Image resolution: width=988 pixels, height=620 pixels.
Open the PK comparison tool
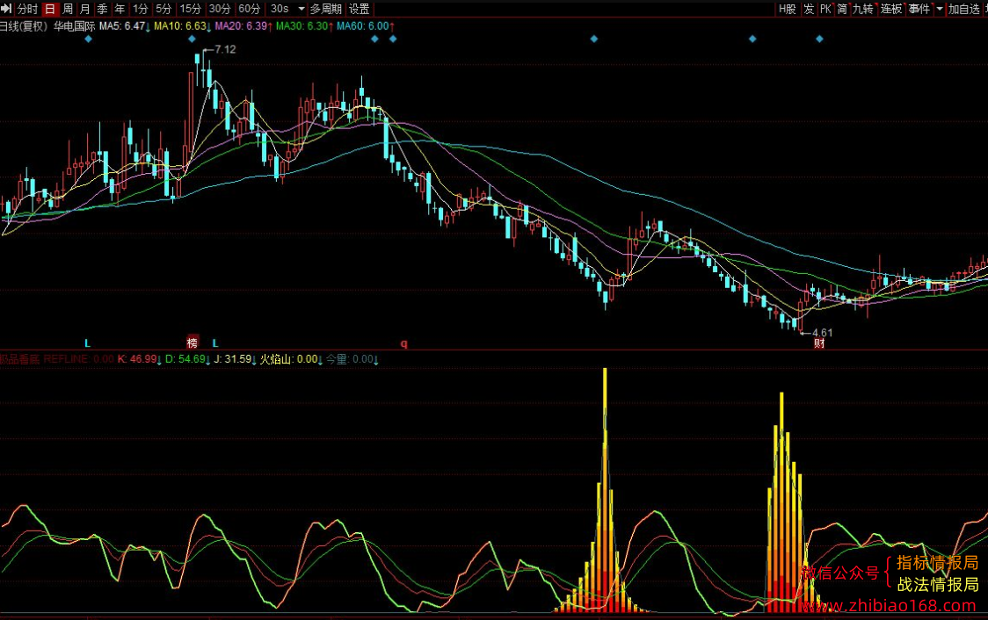(x=825, y=9)
